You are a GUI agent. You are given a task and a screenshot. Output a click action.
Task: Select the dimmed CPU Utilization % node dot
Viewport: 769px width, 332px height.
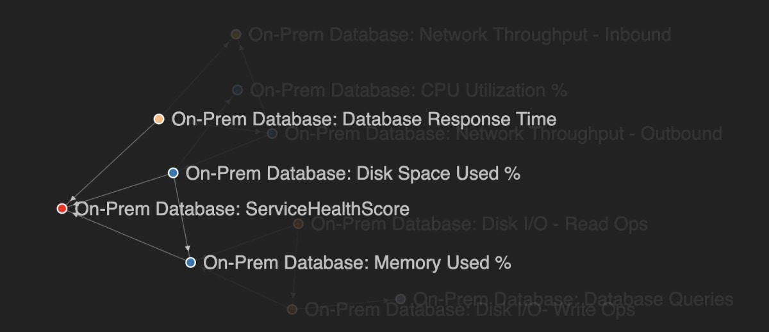click(237, 90)
